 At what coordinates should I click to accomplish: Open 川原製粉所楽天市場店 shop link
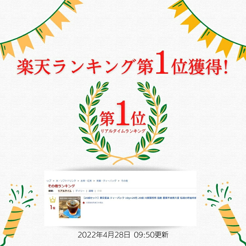point(94,203)
